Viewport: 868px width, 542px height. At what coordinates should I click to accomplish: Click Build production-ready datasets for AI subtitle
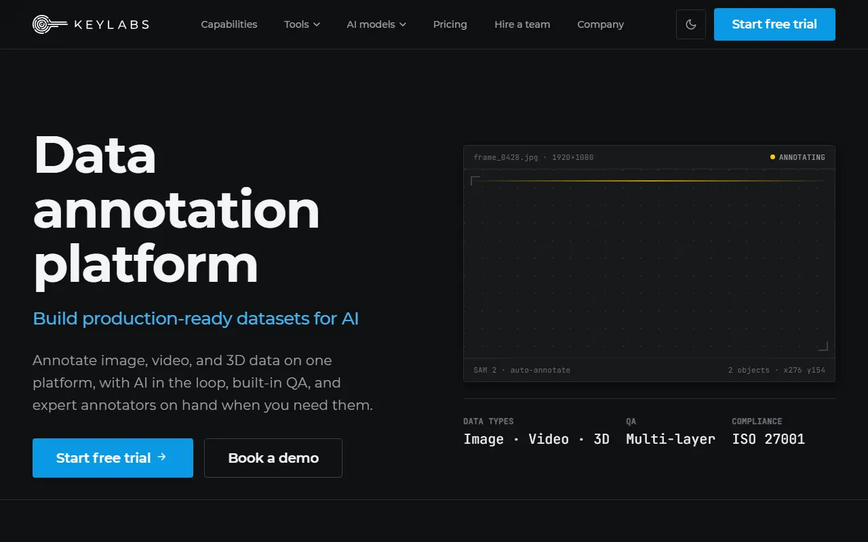(196, 318)
